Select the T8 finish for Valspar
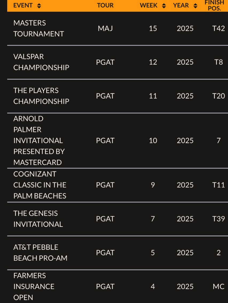This screenshot has height=303, width=228. click(x=219, y=62)
